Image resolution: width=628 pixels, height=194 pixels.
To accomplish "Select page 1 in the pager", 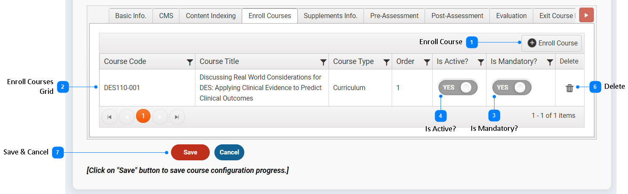I will [x=143, y=116].
